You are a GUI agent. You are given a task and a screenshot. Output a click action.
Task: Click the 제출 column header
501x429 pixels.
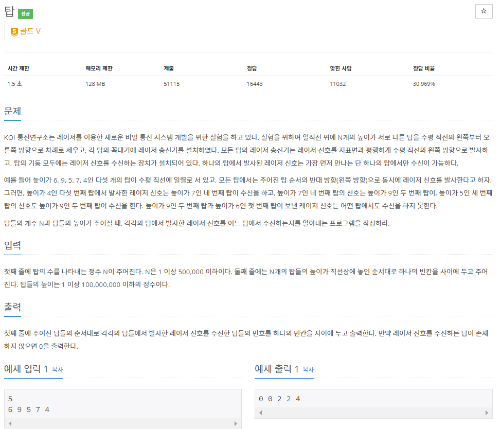click(169, 68)
